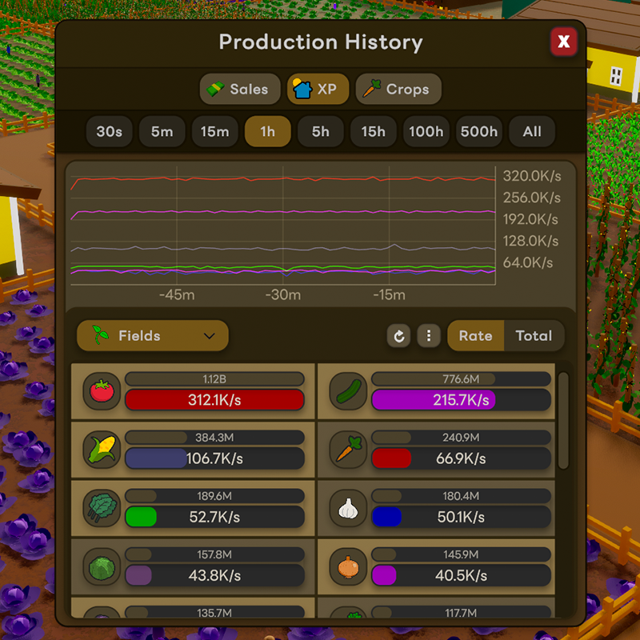Click the garlic crop icon
Viewport: 640px width, 640px height.
[x=348, y=508]
